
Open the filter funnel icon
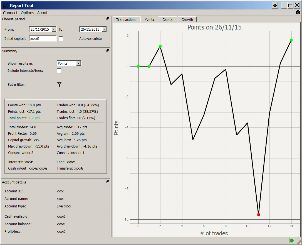click(59, 84)
